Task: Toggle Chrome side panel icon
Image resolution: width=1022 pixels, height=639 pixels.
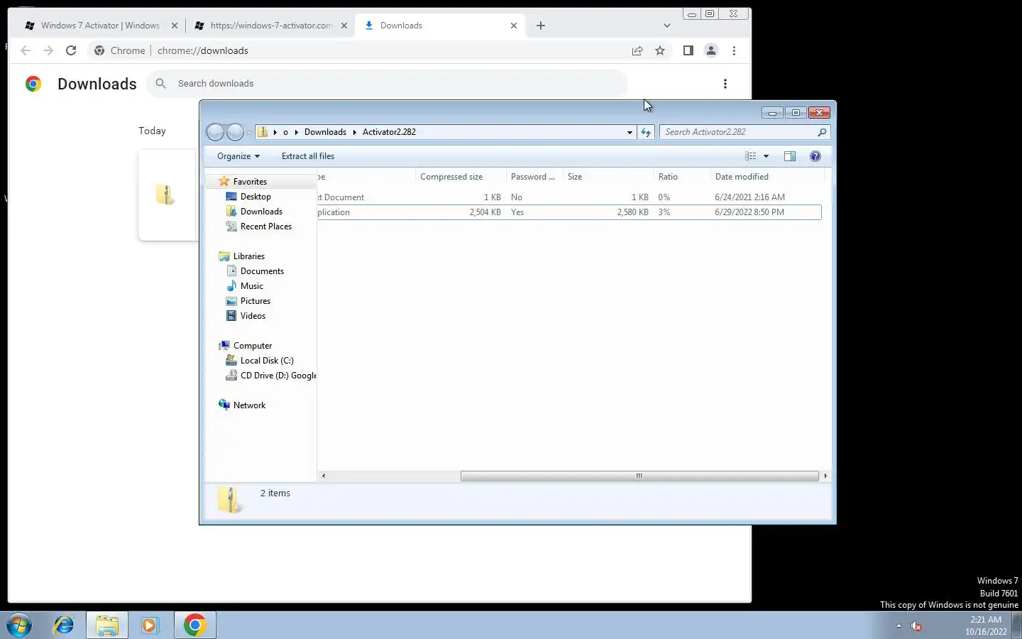Action: pyautogui.click(x=688, y=50)
